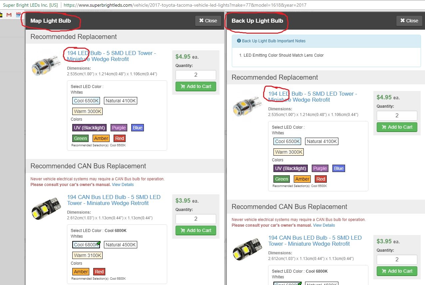Select Warm 3000K for the Map Light bulb

pos(87,111)
